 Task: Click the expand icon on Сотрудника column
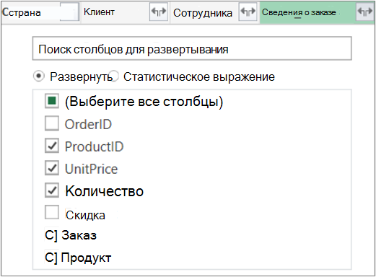point(248,12)
